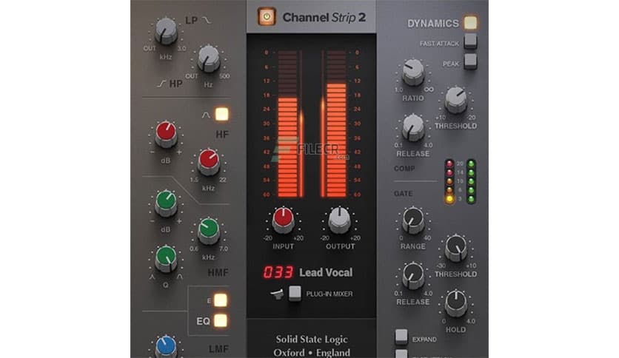619x358 pixels.
Task: Click the LMF band label
Action: pyautogui.click(x=218, y=348)
